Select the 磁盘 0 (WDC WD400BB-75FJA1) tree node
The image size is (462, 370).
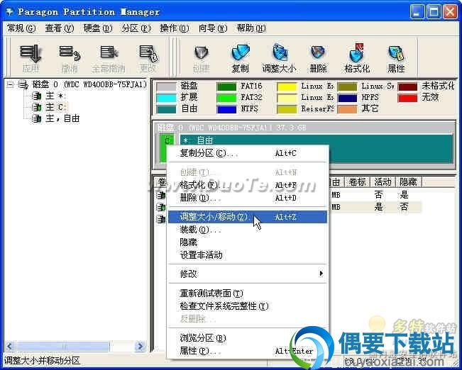tap(89, 85)
